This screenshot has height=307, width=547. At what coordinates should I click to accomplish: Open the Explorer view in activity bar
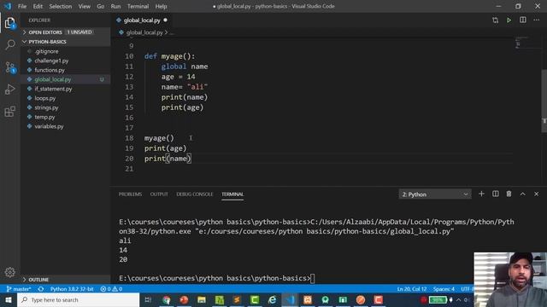coord(9,23)
